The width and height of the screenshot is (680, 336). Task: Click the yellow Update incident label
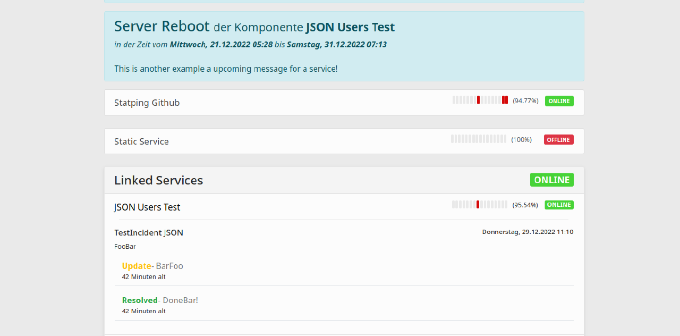[x=137, y=266]
